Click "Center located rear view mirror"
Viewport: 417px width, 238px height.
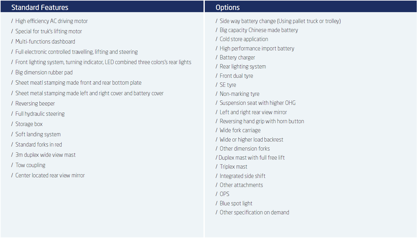coord(50,175)
